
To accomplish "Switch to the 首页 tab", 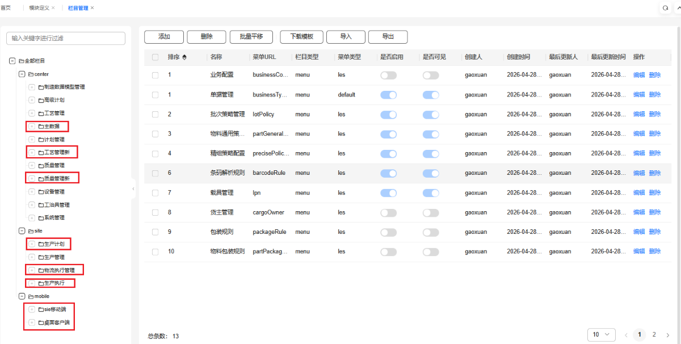I will [x=5, y=8].
